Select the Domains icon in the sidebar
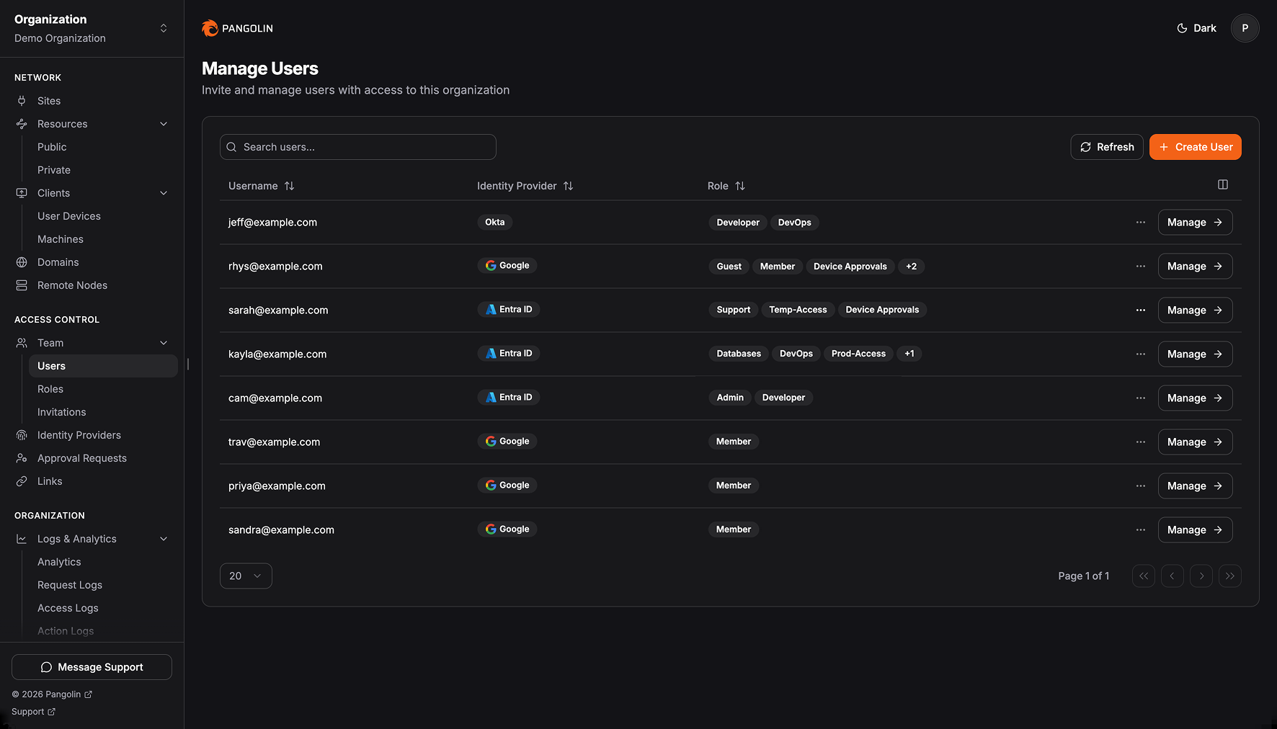 click(x=21, y=261)
